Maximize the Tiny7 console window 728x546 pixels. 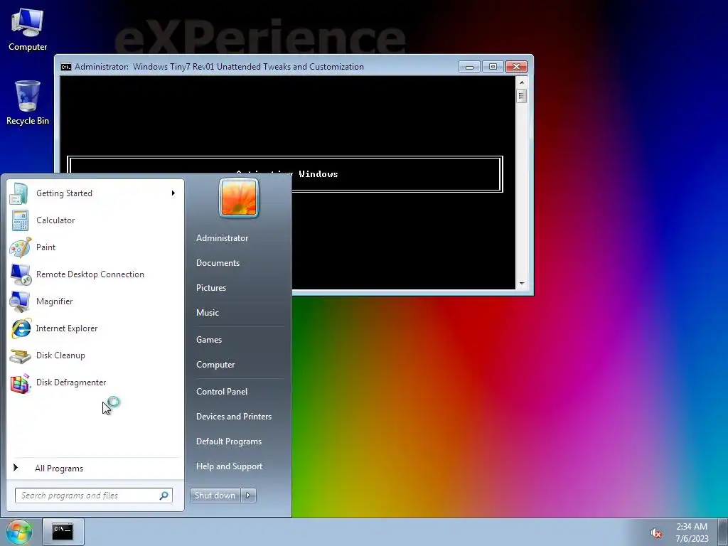pyautogui.click(x=493, y=67)
